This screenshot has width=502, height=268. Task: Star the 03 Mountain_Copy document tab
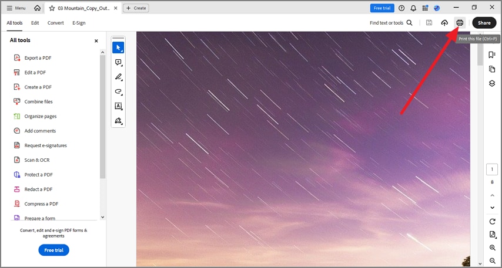pos(52,8)
